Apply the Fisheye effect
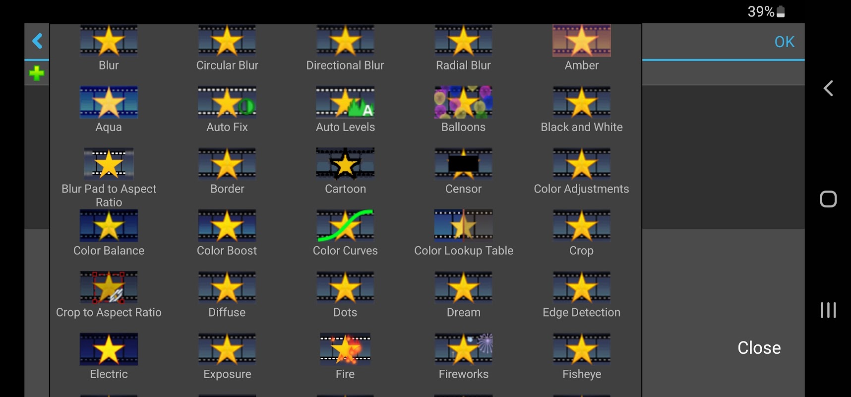851x397 pixels. 582,349
